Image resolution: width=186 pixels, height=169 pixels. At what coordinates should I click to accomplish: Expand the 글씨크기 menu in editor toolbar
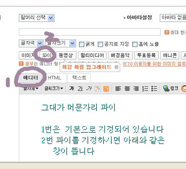click(54, 88)
